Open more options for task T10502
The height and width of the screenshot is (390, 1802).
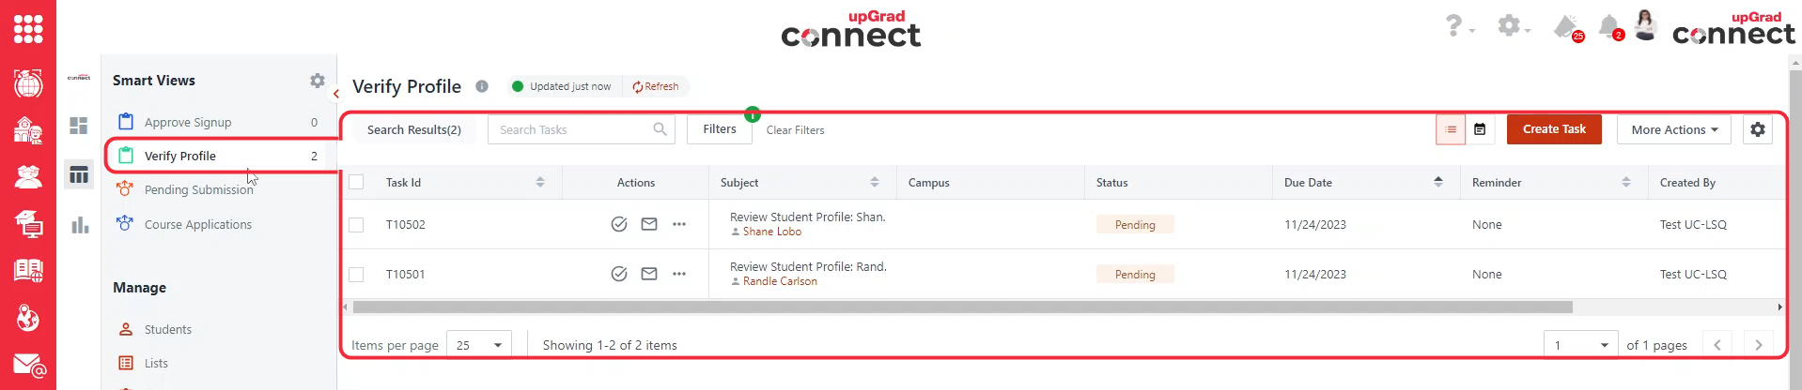pyautogui.click(x=679, y=224)
